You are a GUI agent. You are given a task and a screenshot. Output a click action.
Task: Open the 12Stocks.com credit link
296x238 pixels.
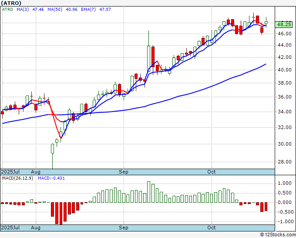278,235
